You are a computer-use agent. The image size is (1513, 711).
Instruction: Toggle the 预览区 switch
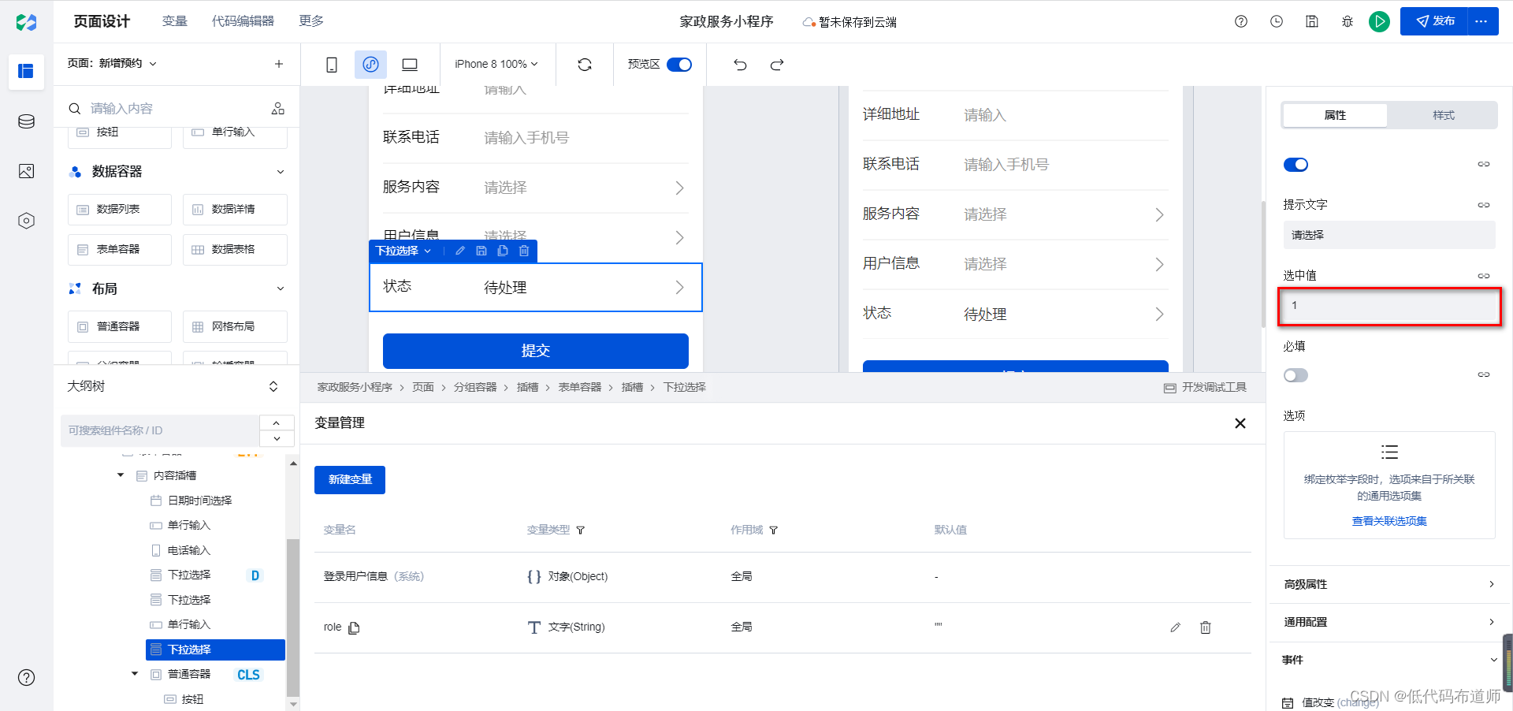pos(679,65)
